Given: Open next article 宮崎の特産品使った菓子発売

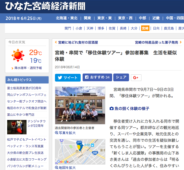Looking at the screenshot, I should click(156, 42).
